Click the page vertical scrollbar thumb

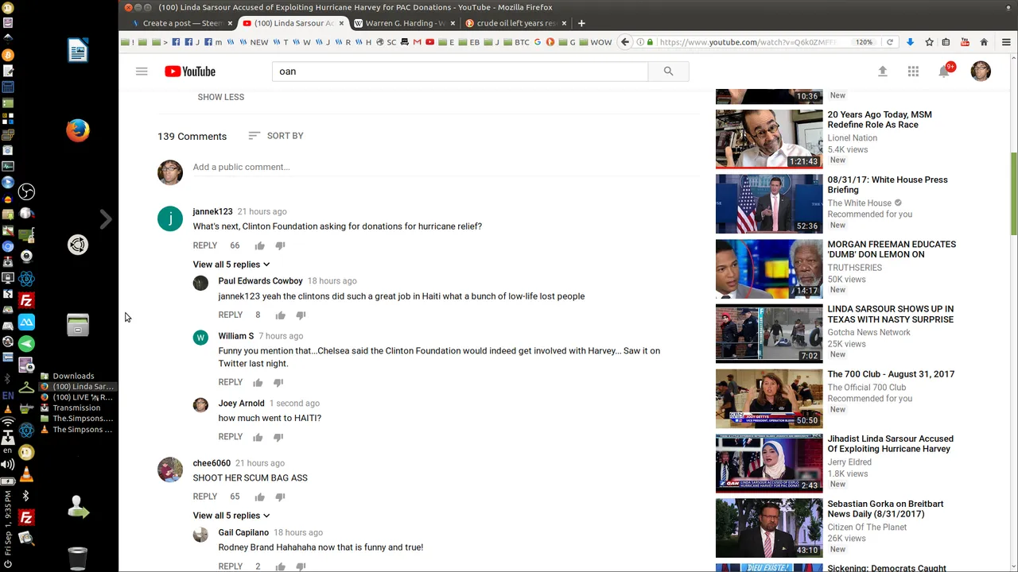[x=1013, y=194]
